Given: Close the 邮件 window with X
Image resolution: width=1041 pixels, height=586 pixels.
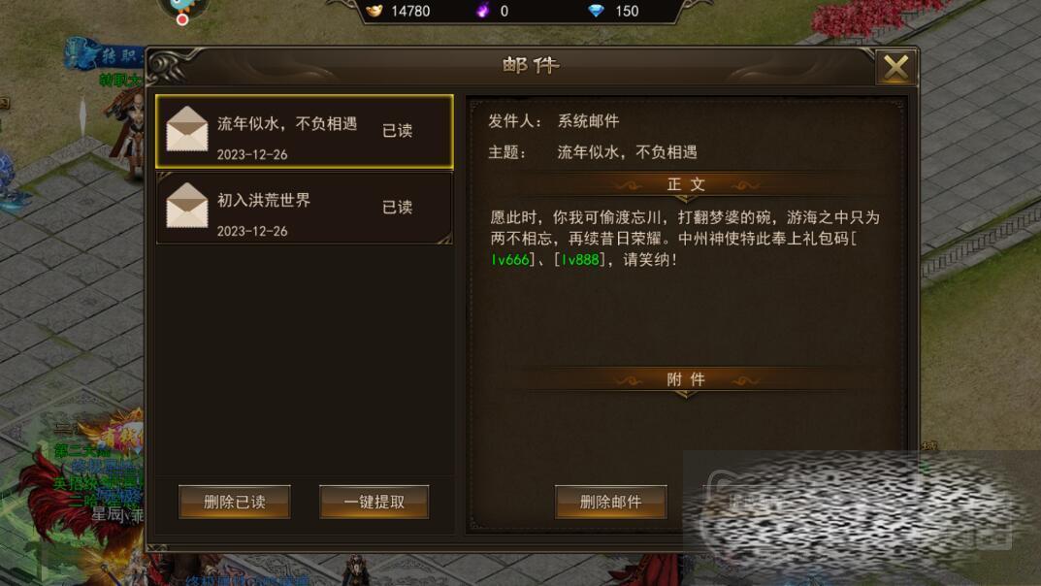Looking at the screenshot, I should pyautogui.click(x=895, y=67).
